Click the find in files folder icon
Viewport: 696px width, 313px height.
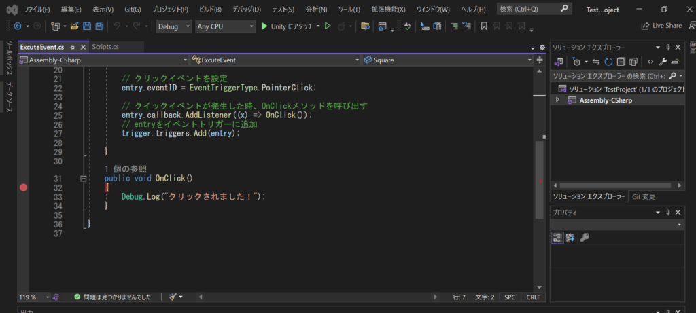[365, 26]
